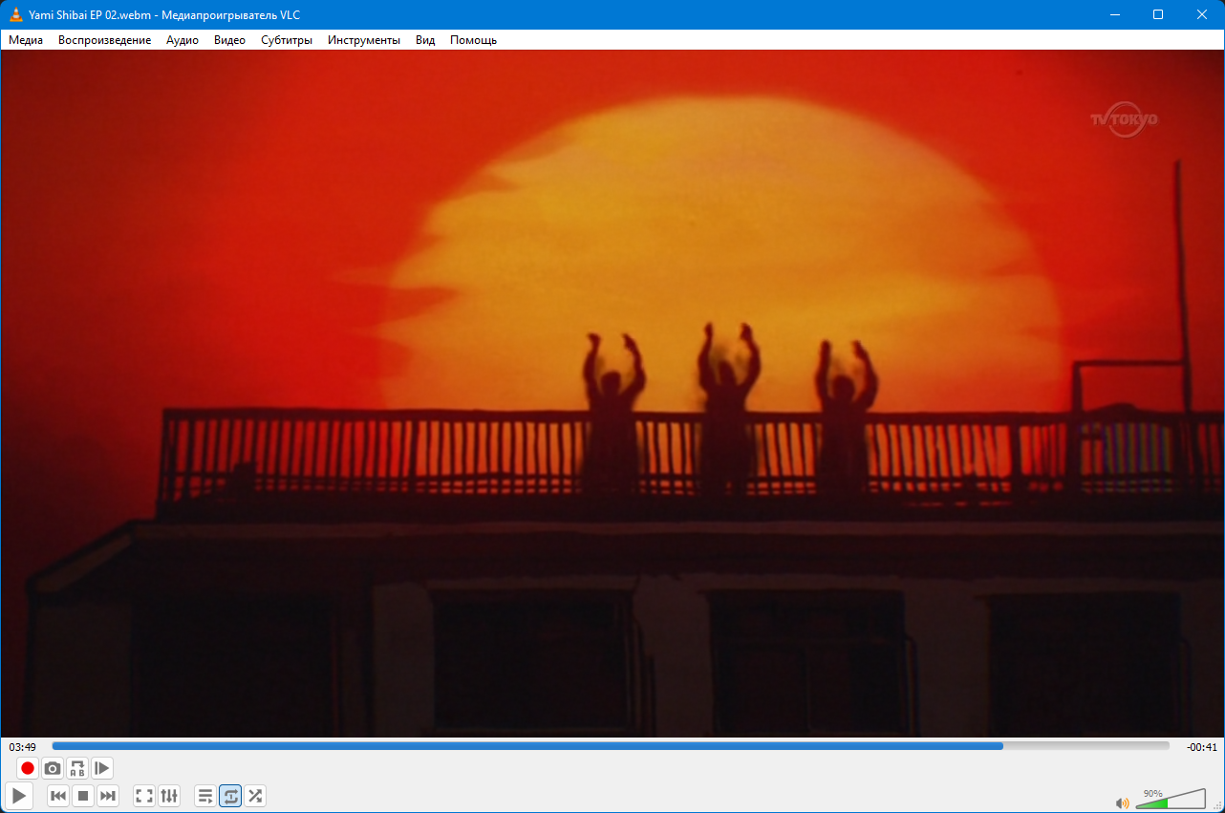Show the playlist panel
The image size is (1225, 813).
point(205,796)
